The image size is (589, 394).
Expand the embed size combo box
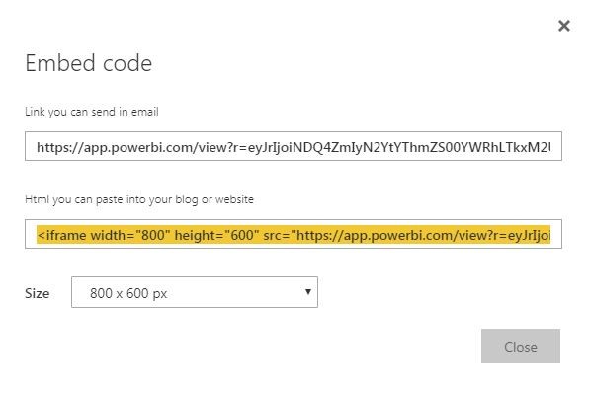[x=195, y=292]
